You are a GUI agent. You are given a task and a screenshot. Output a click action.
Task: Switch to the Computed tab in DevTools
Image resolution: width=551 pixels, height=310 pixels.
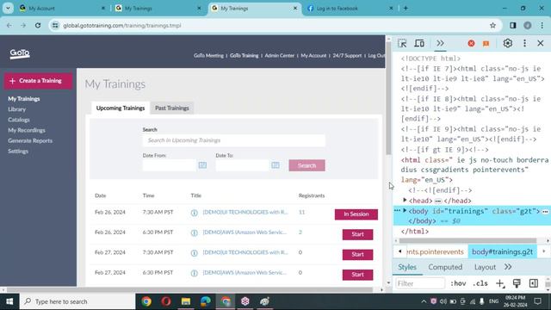445,267
